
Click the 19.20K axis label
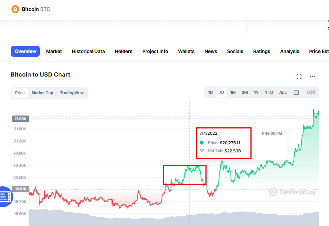(x=20, y=202)
